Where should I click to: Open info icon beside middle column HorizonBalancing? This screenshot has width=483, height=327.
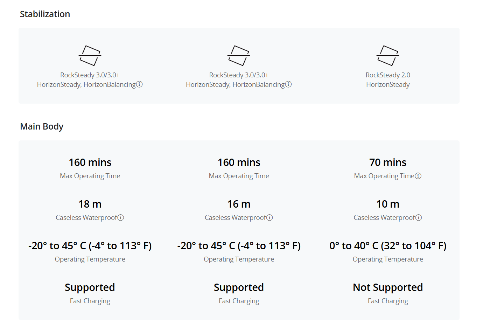click(288, 84)
